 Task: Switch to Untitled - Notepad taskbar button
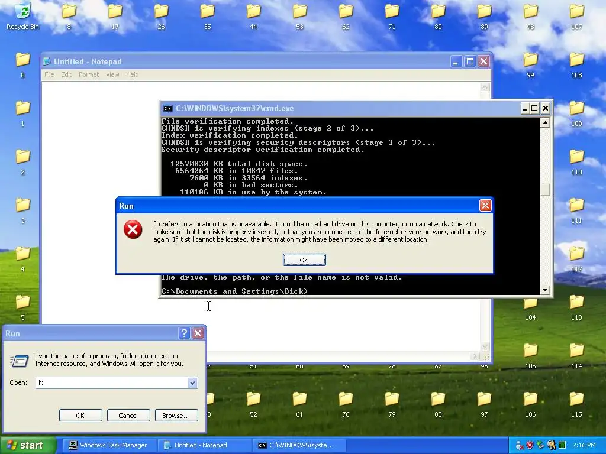point(205,445)
